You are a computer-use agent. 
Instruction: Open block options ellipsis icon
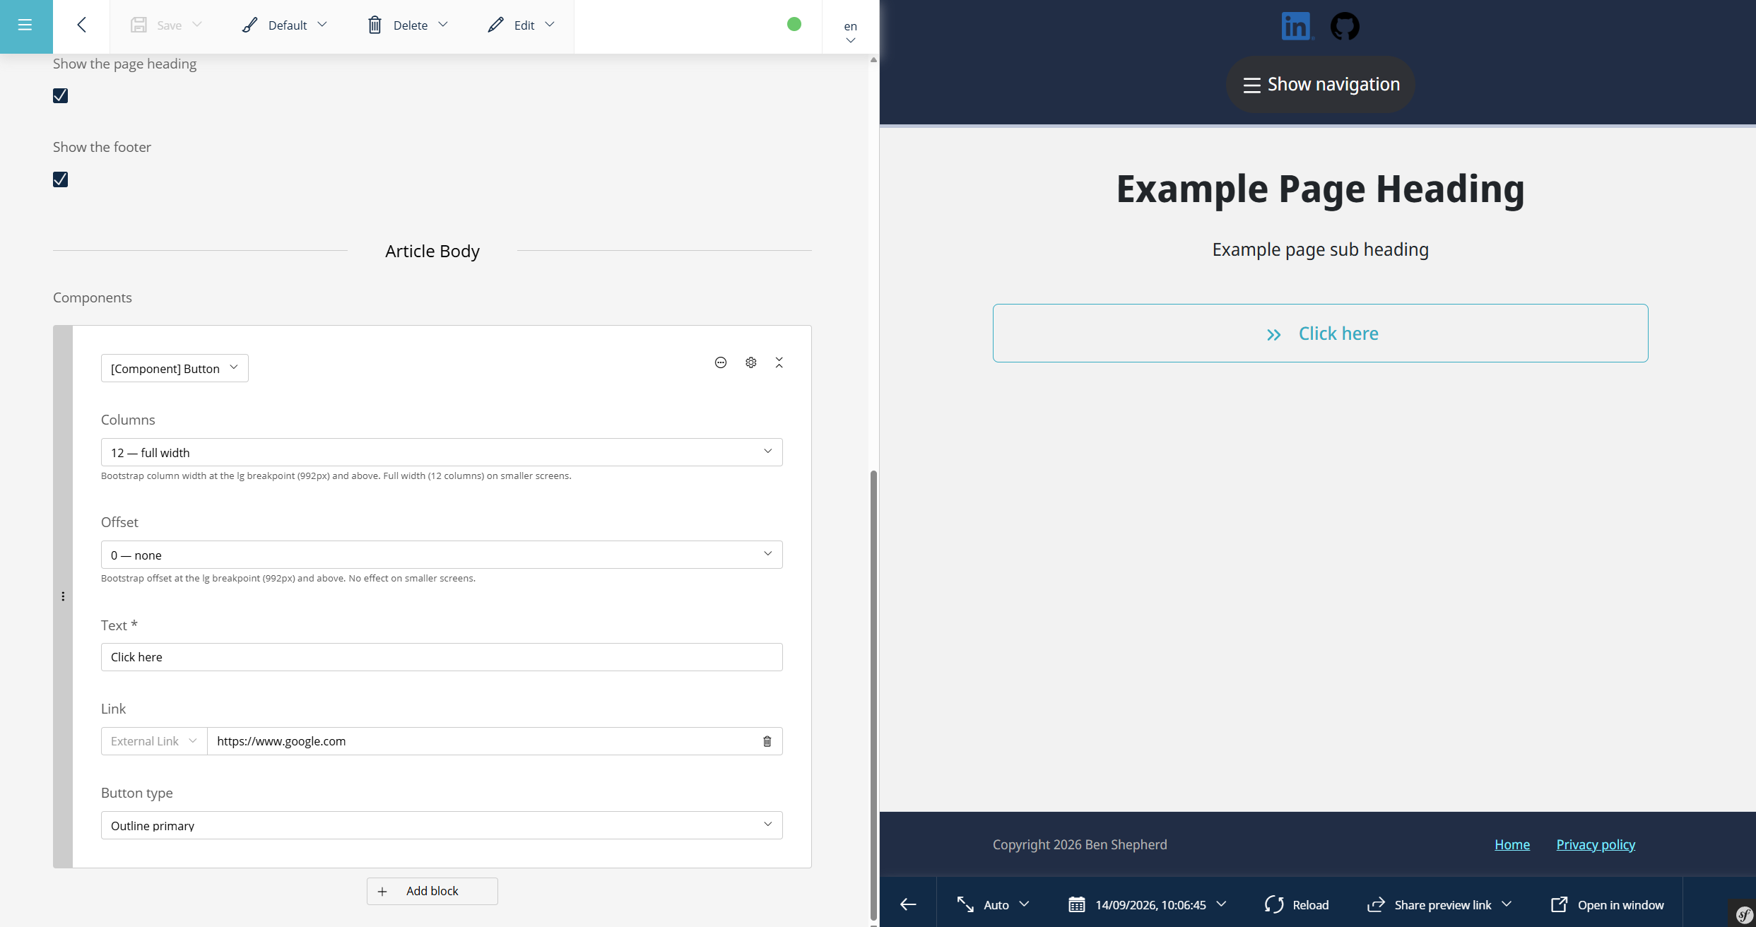pos(721,362)
